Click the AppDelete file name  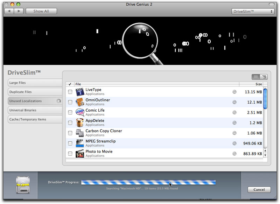(95, 121)
